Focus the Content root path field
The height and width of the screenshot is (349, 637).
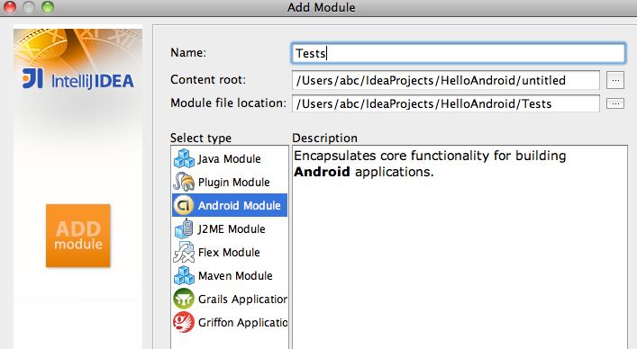(446, 80)
